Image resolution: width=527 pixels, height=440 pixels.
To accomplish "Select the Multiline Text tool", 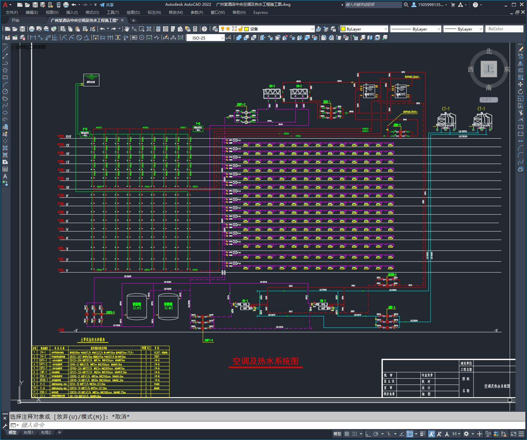I will [5, 176].
